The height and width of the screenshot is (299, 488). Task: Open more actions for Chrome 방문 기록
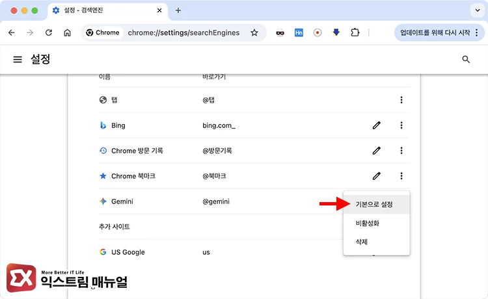(x=401, y=151)
